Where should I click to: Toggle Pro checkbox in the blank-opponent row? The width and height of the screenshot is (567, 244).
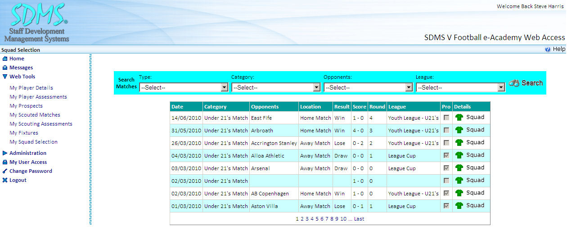click(x=446, y=181)
